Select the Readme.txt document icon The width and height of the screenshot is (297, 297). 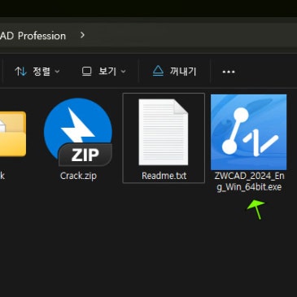(164, 132)
